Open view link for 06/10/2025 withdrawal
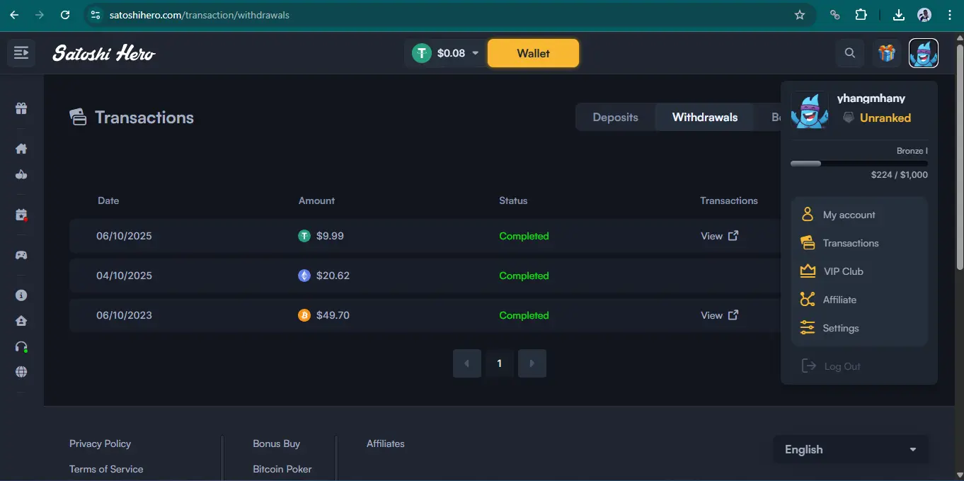964x481 pixels. [x=719, y=236]
